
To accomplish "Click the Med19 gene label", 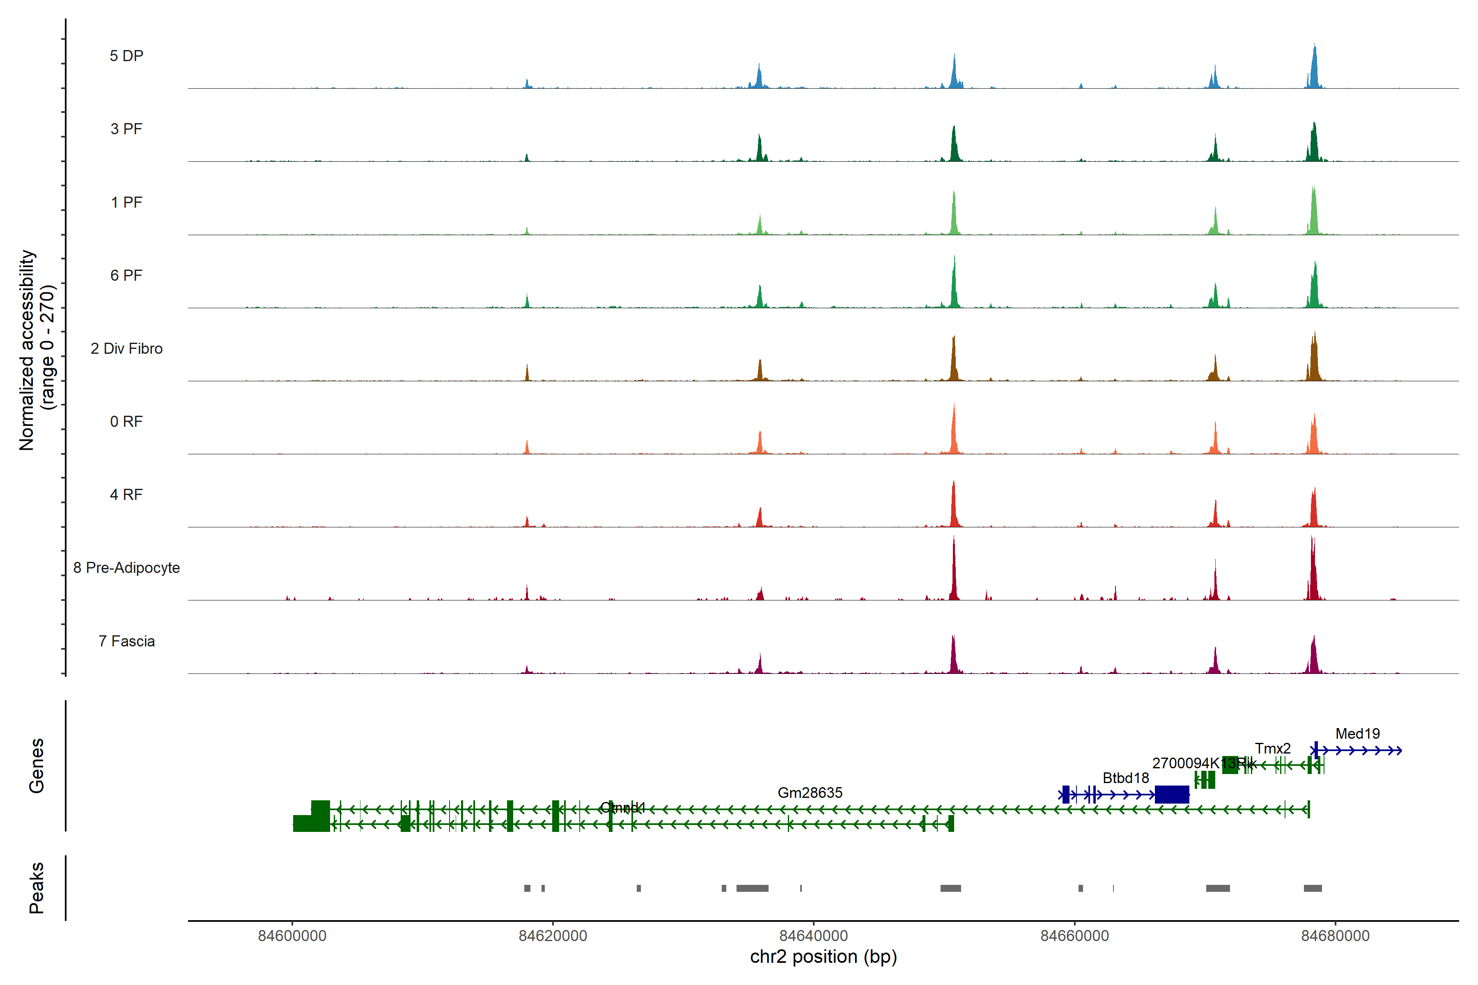I will (1357, 733).
